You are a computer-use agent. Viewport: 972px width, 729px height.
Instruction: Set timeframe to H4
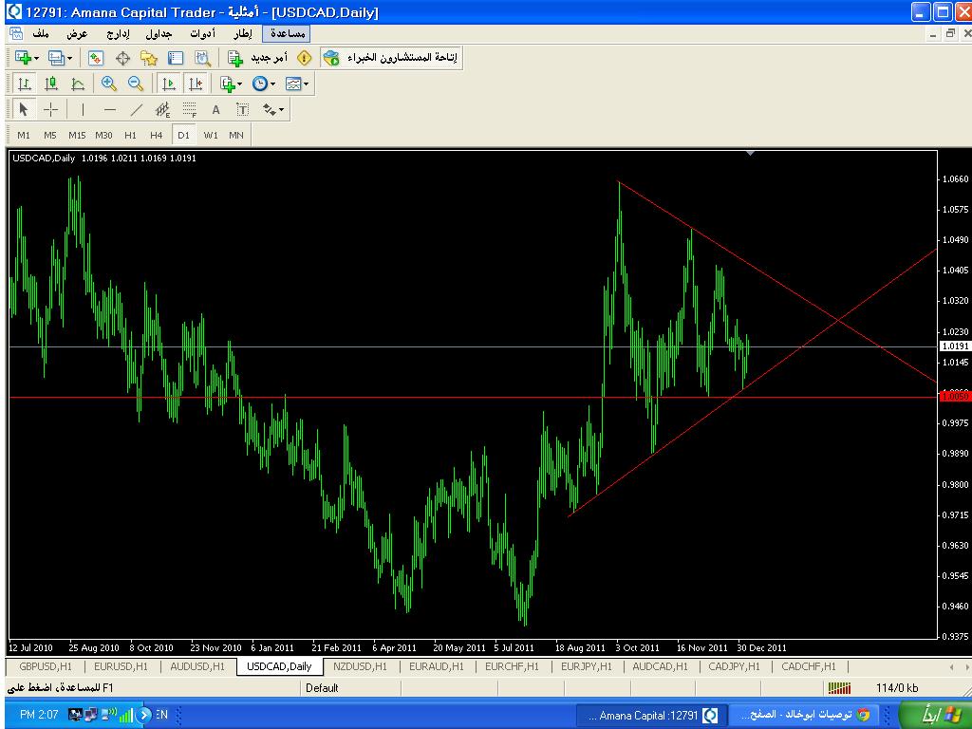[x=157, y=135]
